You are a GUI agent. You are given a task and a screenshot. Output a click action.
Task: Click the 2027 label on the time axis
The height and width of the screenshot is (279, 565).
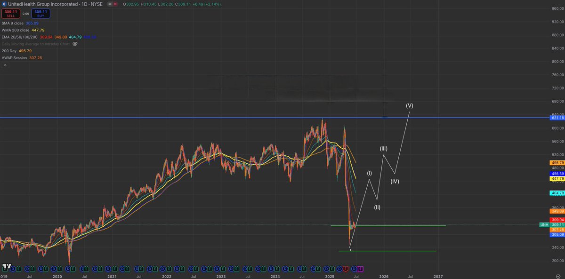(x=438, y=277)
